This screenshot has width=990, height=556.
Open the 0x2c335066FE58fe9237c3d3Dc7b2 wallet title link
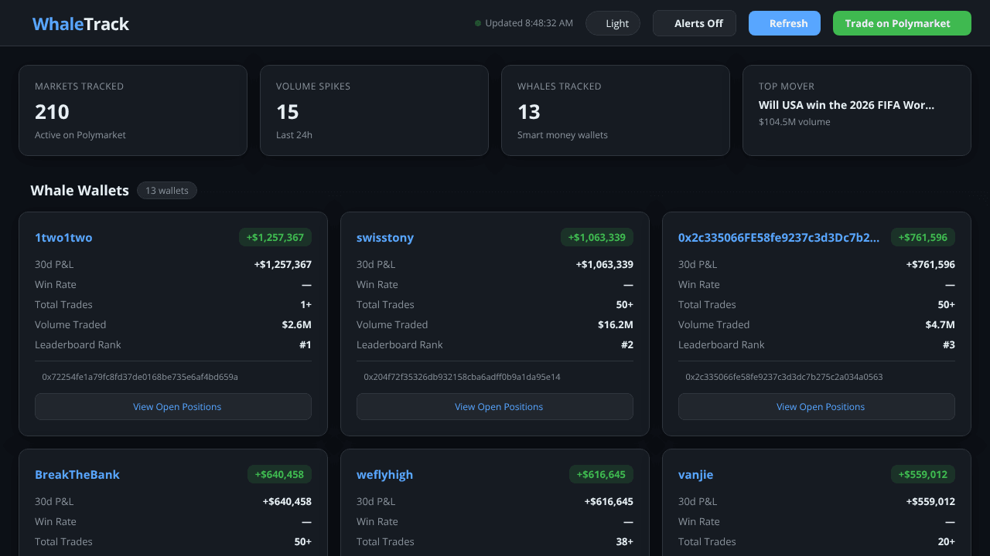pyautogui.click(x=779, y=238)
